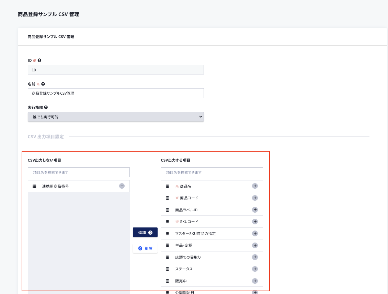Click plus icon on SKUコード row
Screen dimensions: 388x294
[x=255, y=222]
